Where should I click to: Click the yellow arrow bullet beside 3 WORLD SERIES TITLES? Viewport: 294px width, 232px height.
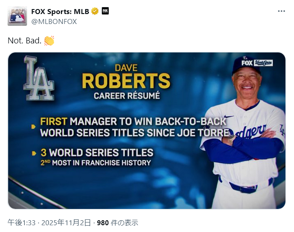[34, 154]
